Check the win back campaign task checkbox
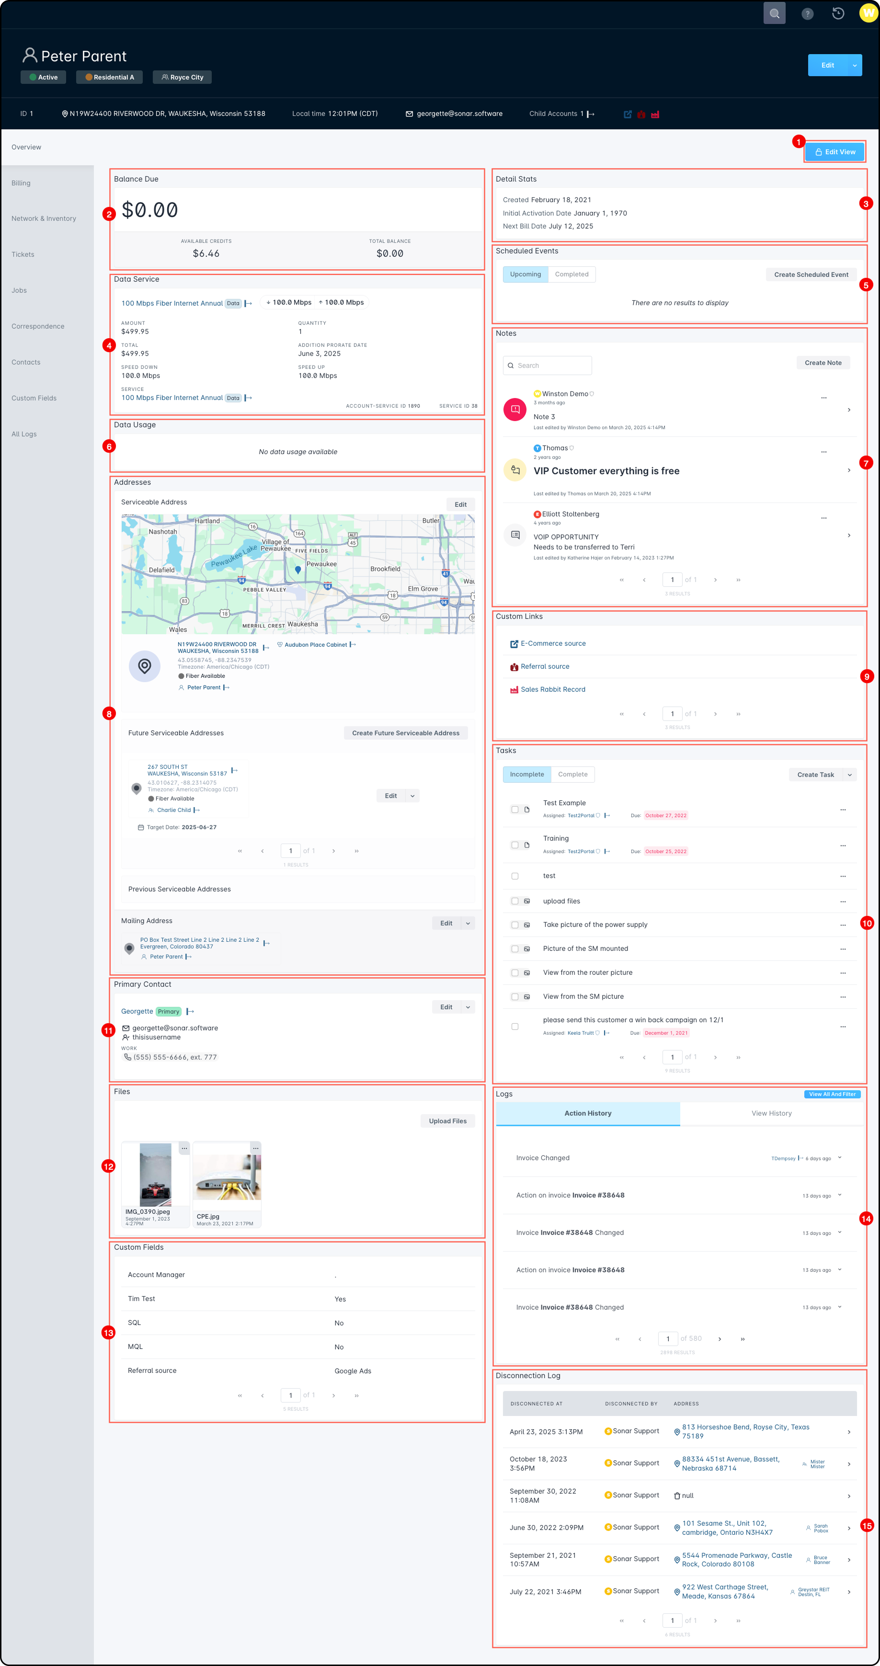Image resolution: width=880 pixels, height=1666 pixels. [x=514, y=1027]
